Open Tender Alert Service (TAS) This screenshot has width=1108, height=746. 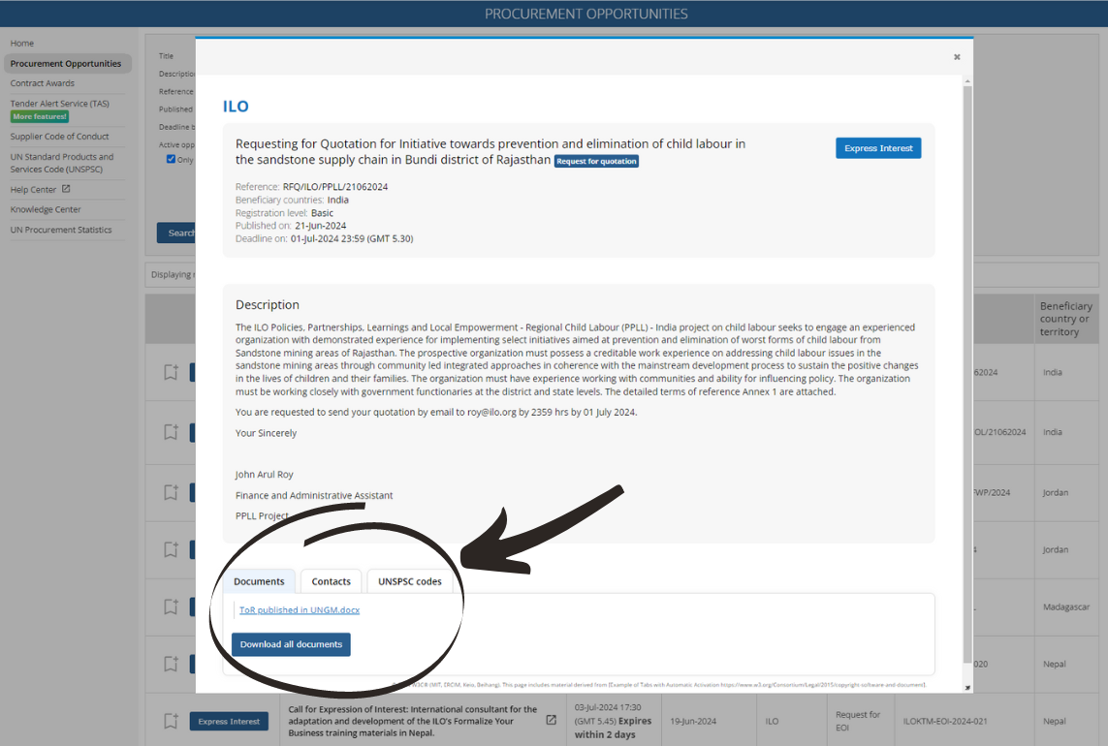click(60, 103)
